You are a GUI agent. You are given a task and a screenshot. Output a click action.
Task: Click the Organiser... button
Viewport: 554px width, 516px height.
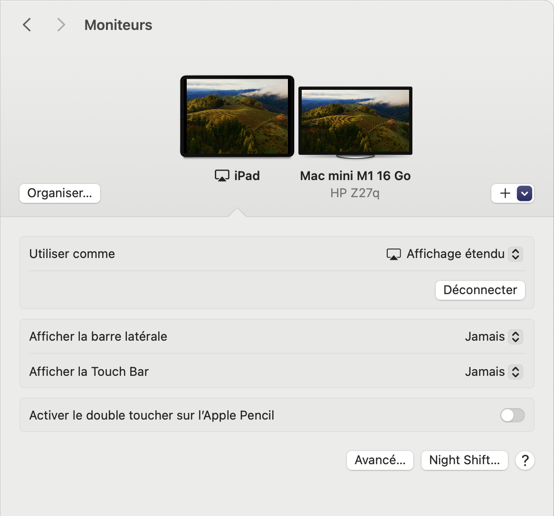pyautogui.click(x=60, y=193)
